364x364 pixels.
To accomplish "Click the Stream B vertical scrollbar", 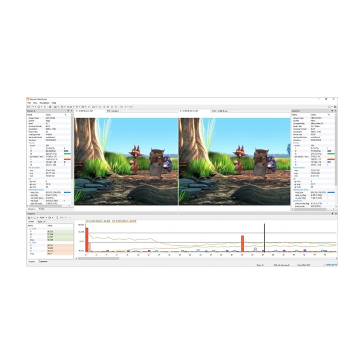I will [x=336, y=151].
